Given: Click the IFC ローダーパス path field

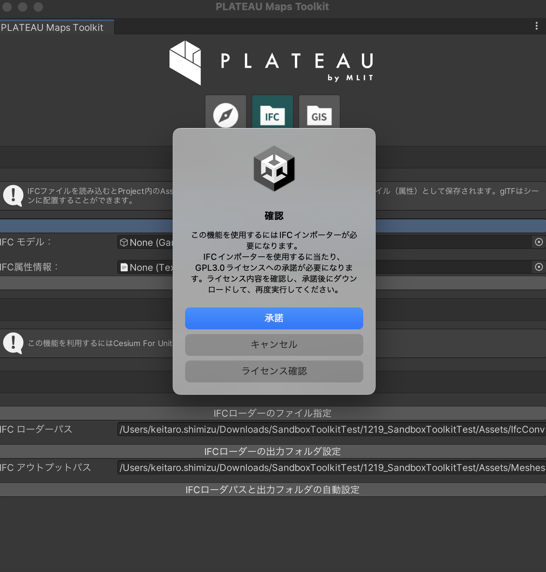Looking at the screenshot, I should (331, 429).
